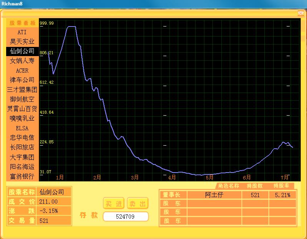Image resolution: width=307 pixels, height=239 pixels.
Task: Select 富翁银行 stock
Action: click(x=22, y=176)
